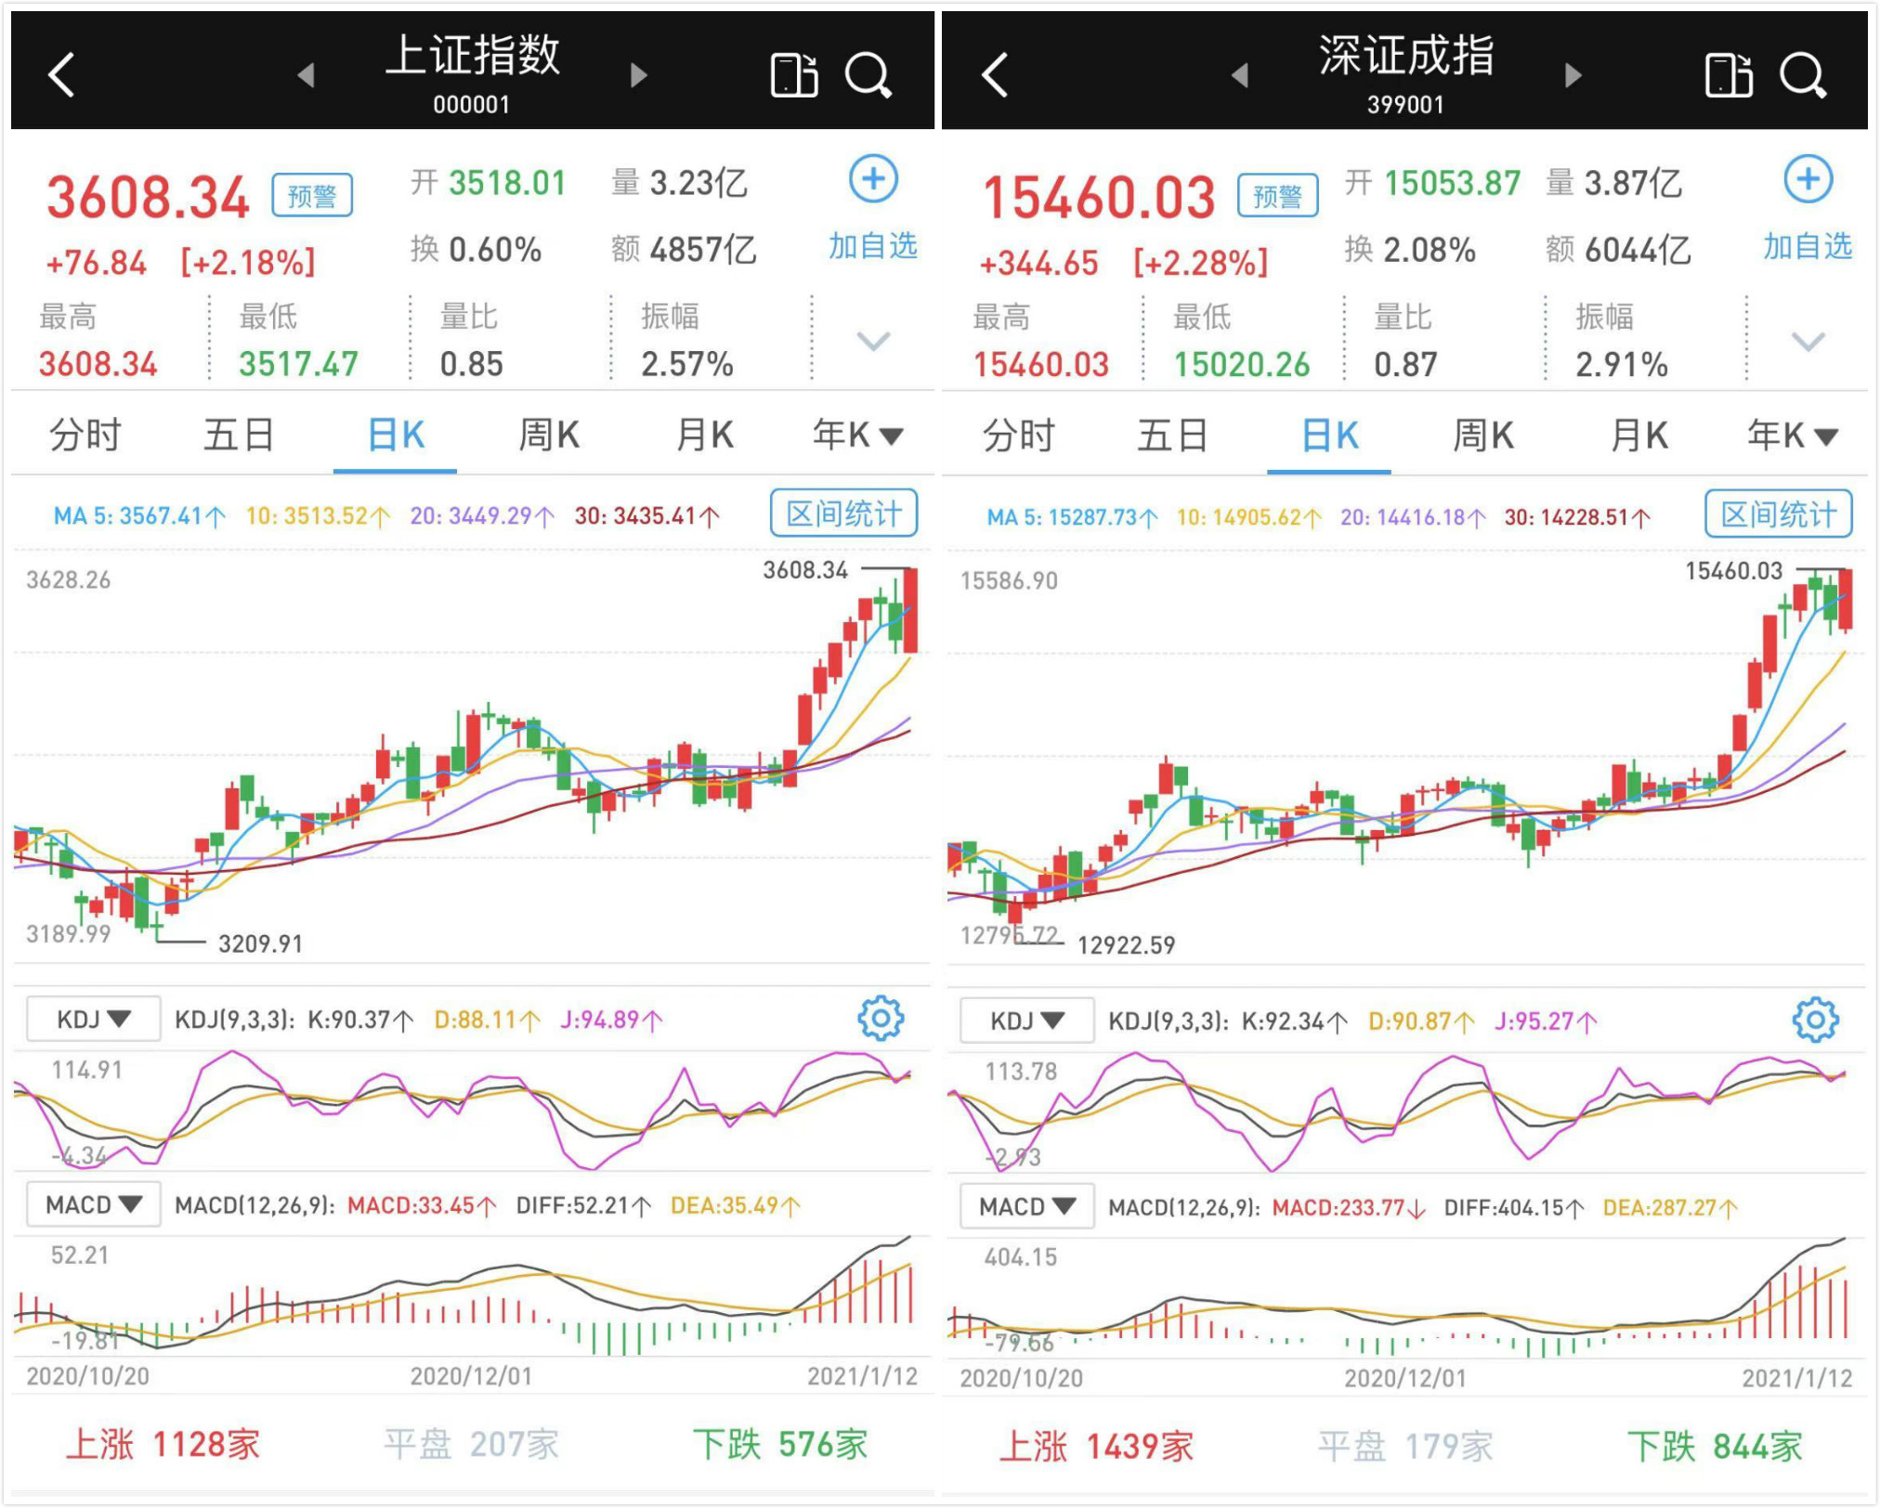Go back from the 深证成指 screen
This screenshot has width=1880, height=1508.
[x=995, y=75]
